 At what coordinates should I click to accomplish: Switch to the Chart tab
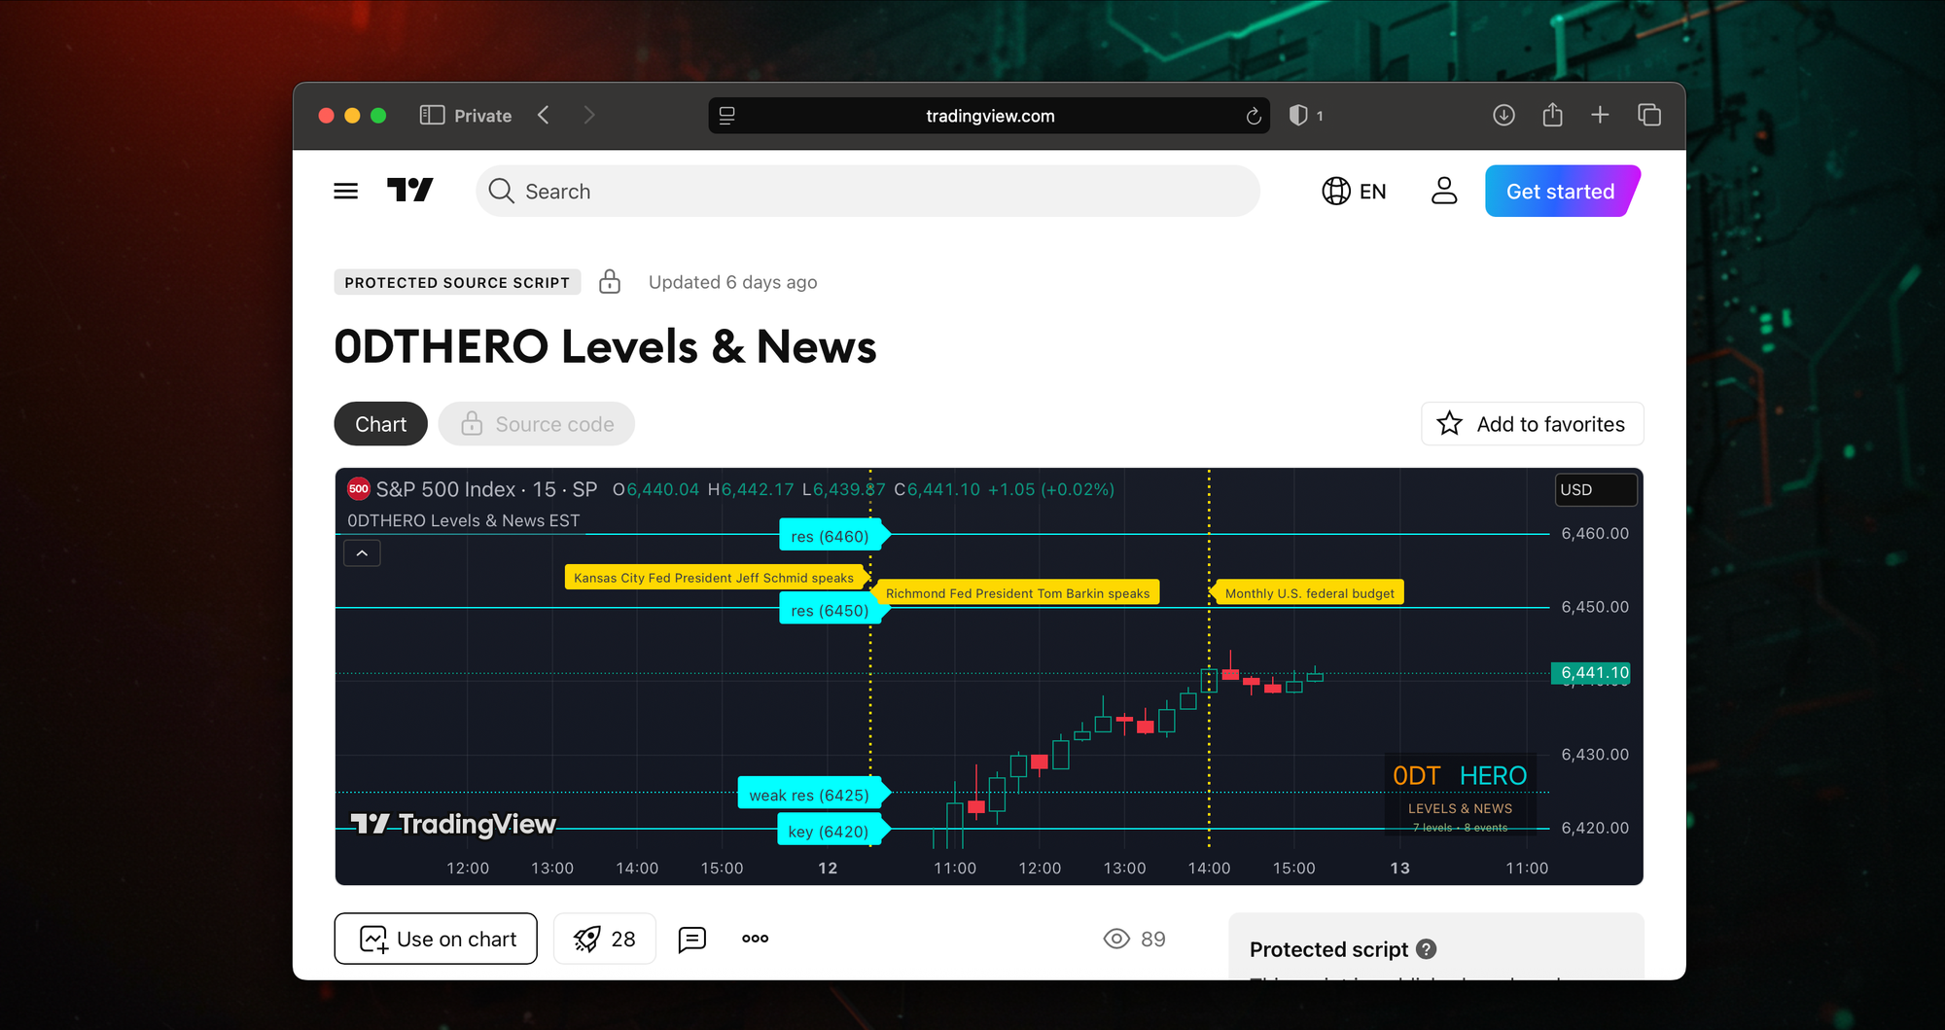380,424
